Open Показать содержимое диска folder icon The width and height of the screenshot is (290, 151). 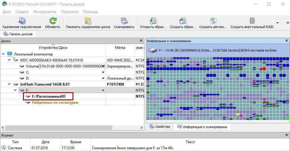88,21
